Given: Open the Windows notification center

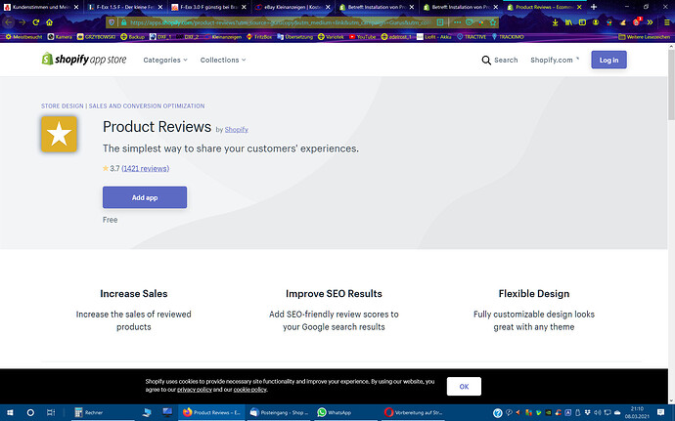Looking at the screenshot, I should [660, 412].
